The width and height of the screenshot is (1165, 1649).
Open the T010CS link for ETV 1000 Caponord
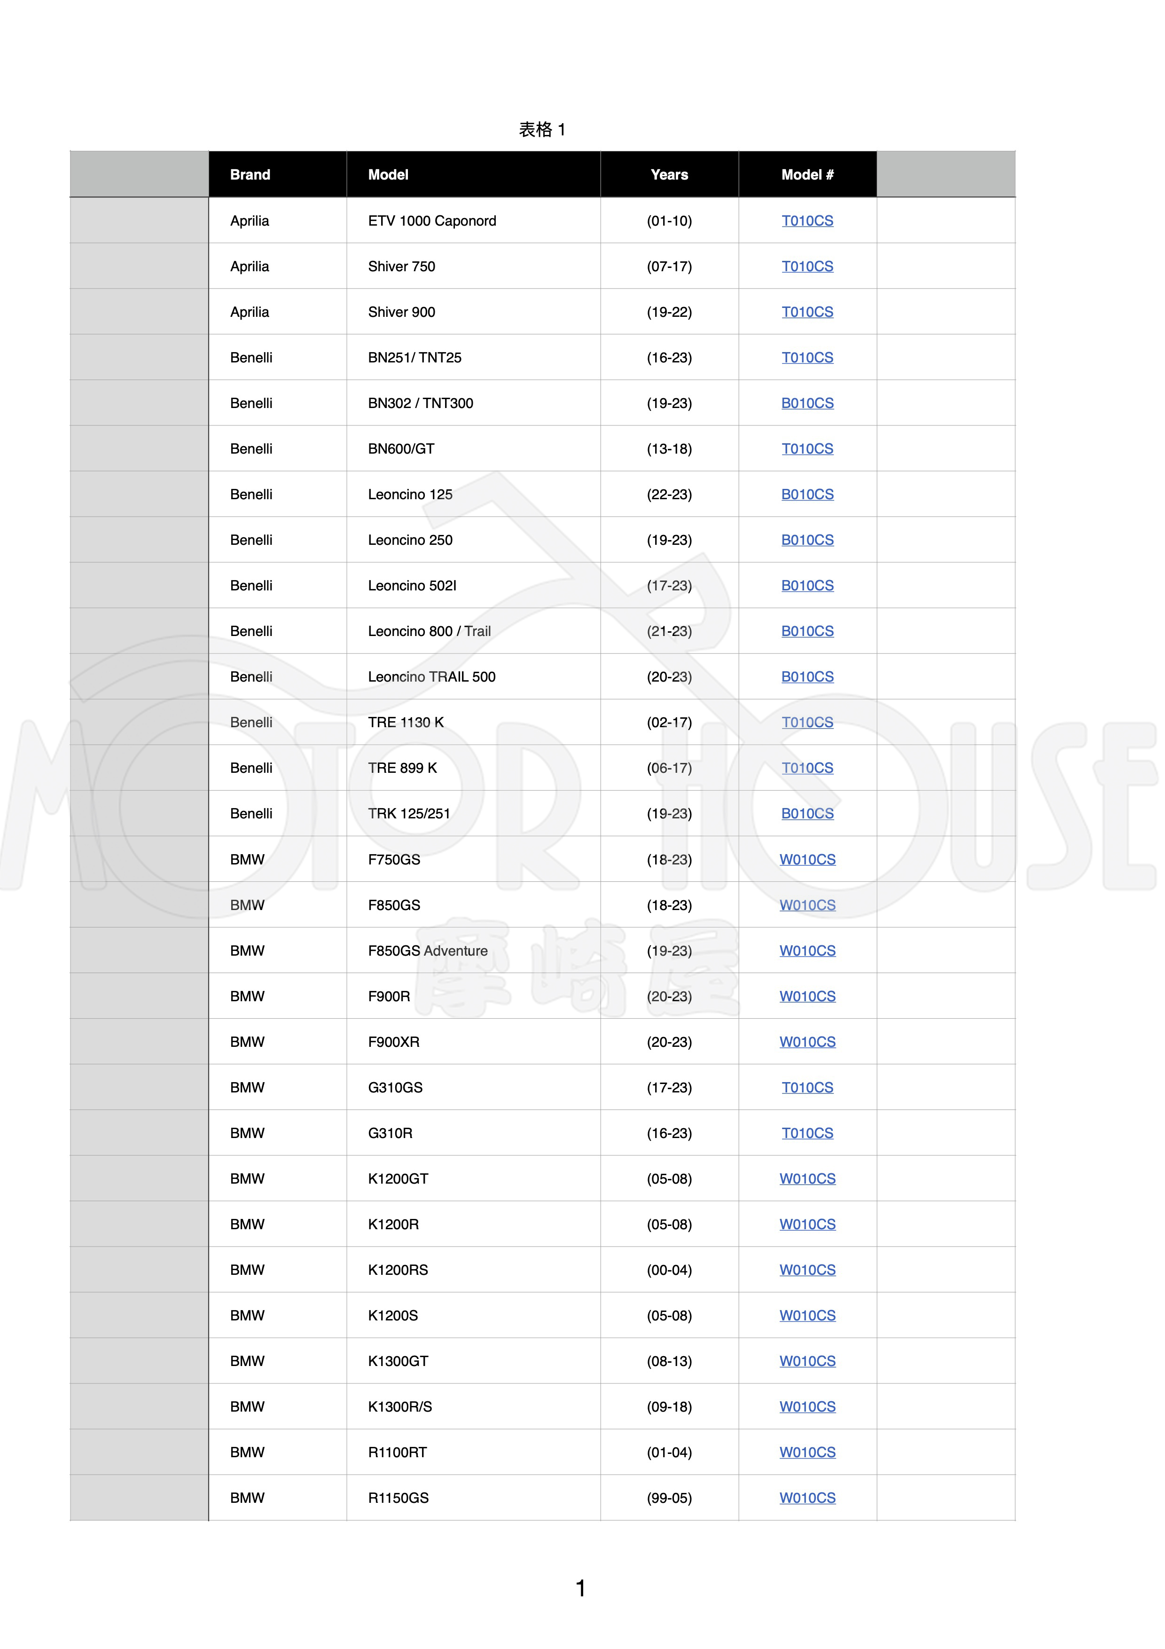coord(807,220)
